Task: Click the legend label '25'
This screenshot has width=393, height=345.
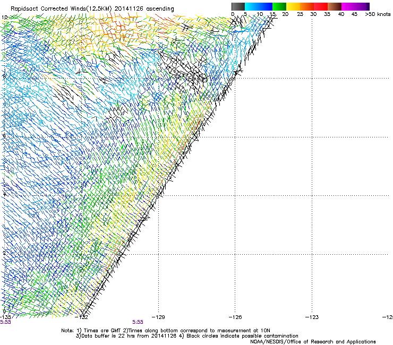Action: [x=300, y=14]
